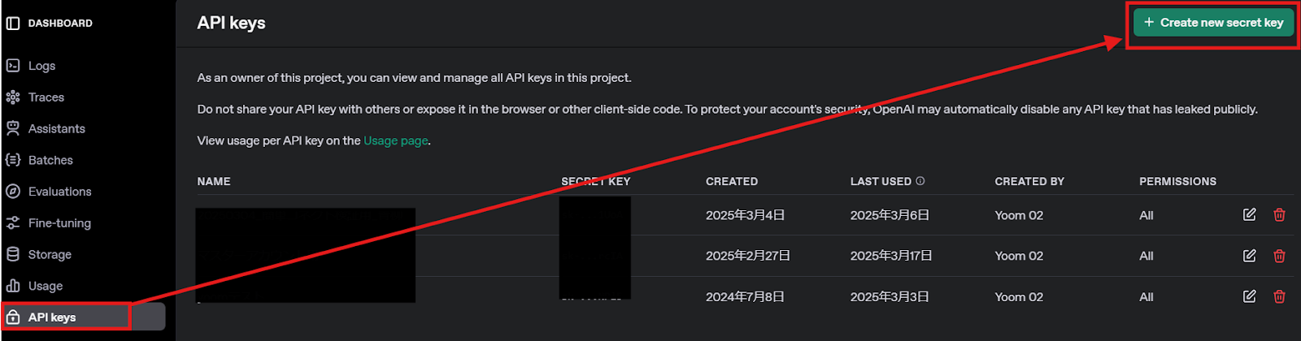This screenshot has height=341, width=1301.
Task: Go to Batches in sidebar
Action: 50,160
